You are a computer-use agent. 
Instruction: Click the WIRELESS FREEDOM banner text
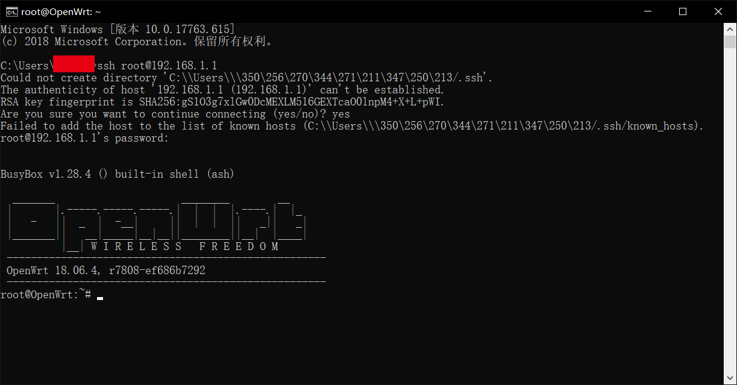click(x=184, y=246)
